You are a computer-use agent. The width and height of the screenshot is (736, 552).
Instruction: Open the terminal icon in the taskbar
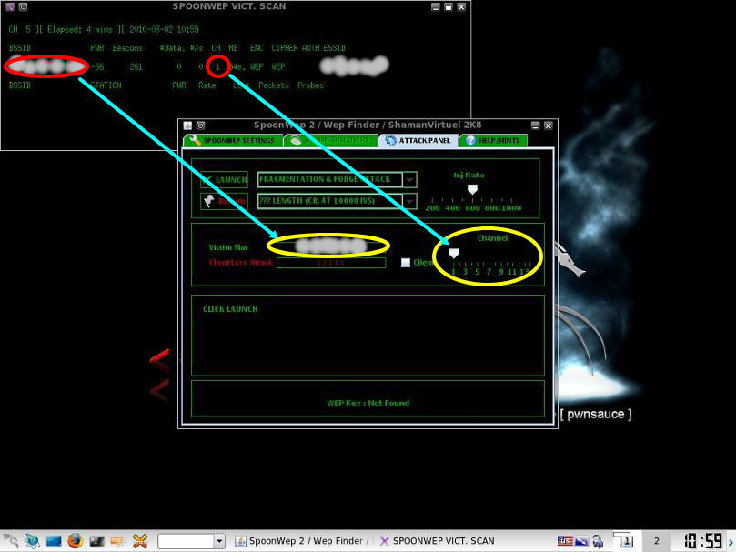pos(96,541)
